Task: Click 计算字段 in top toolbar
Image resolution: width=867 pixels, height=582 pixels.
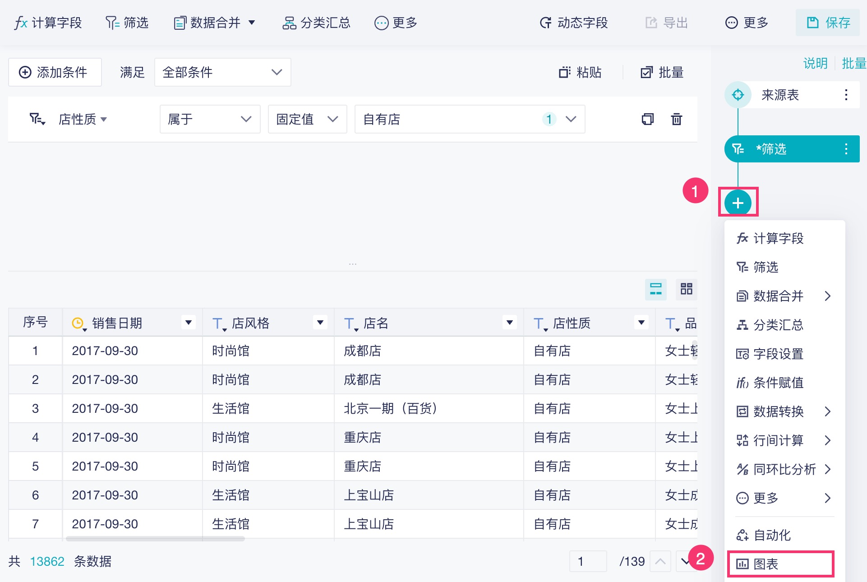Action: coord(48,23)
